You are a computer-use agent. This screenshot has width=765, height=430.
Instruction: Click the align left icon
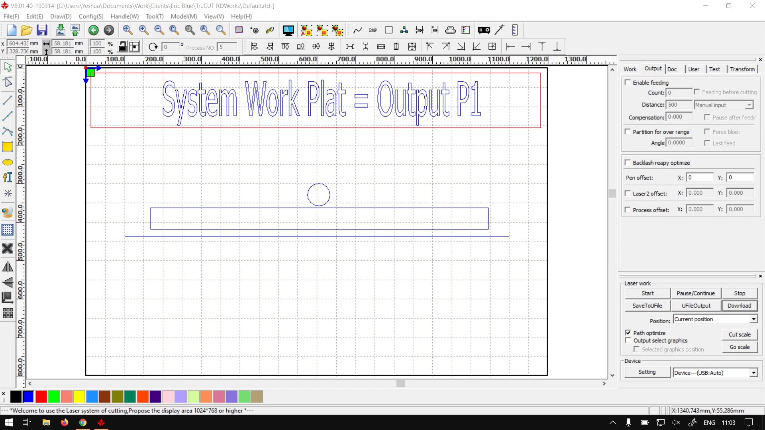tap(254, 47)
